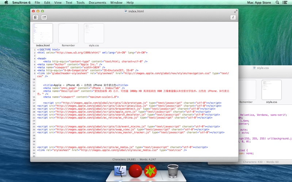The image size is (292, 182).
Task: Click the style.css window title document icon
Action: 254,68
